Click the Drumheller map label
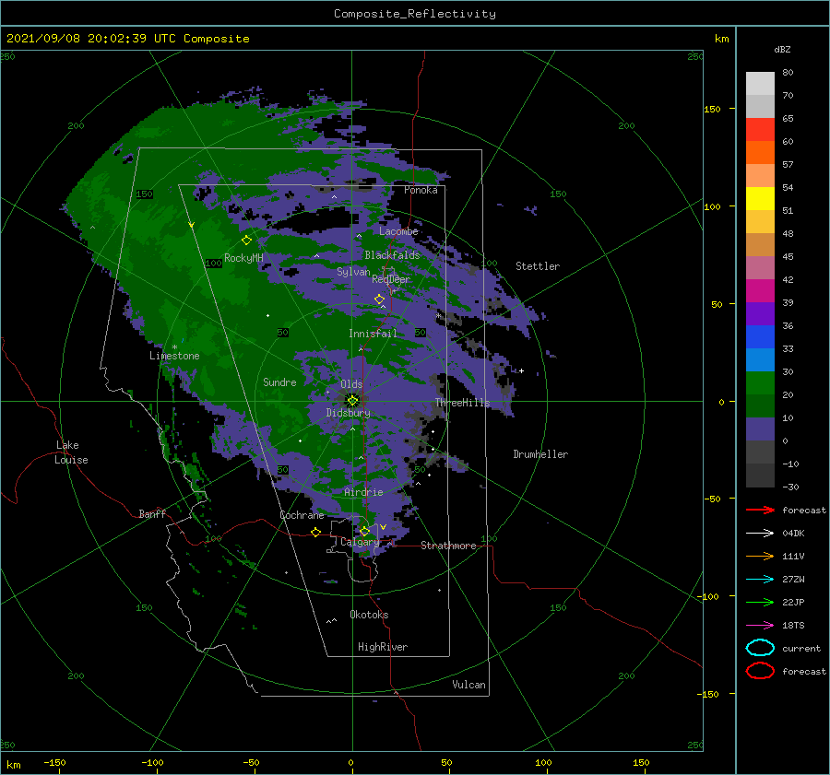The width and height of the screenshot is (830, 775). [x=540, y=454]
